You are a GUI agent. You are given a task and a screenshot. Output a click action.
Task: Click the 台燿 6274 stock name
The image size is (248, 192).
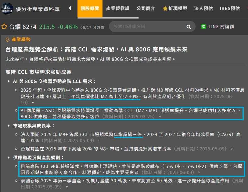coord(23,27)
